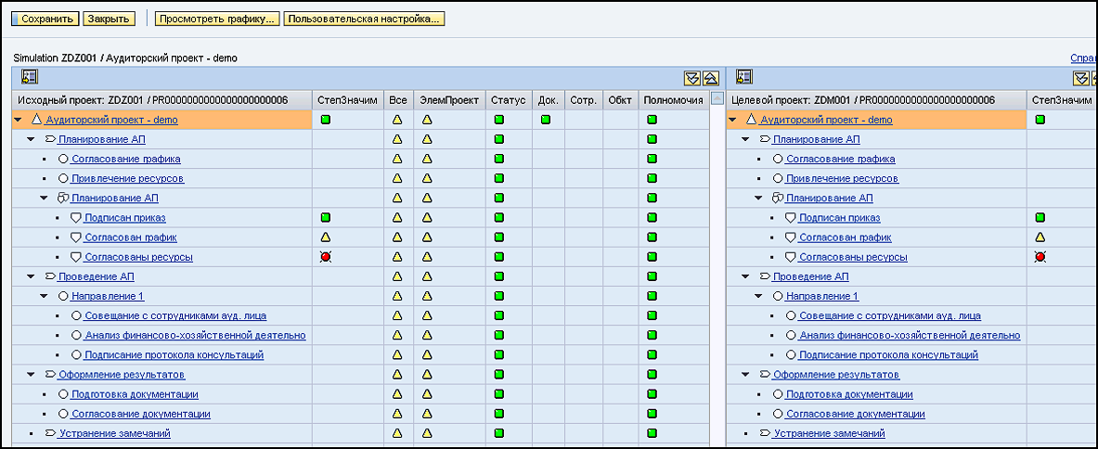
Task: Click the Статус column header
Action: tap(509, 100)
